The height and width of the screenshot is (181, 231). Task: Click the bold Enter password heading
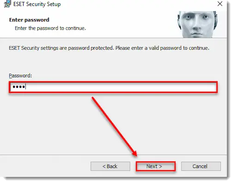point(29,20)
